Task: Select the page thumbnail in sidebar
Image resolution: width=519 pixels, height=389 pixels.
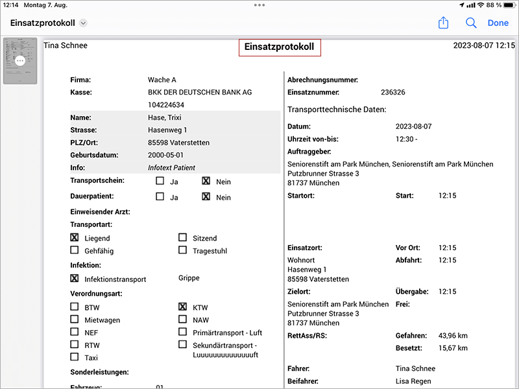Action: (x=20, y=61)
